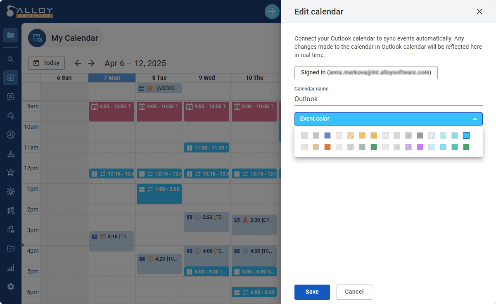Select the orange color swatch
This screenshot has height=304, width=496.
click(x=328, y=147)
